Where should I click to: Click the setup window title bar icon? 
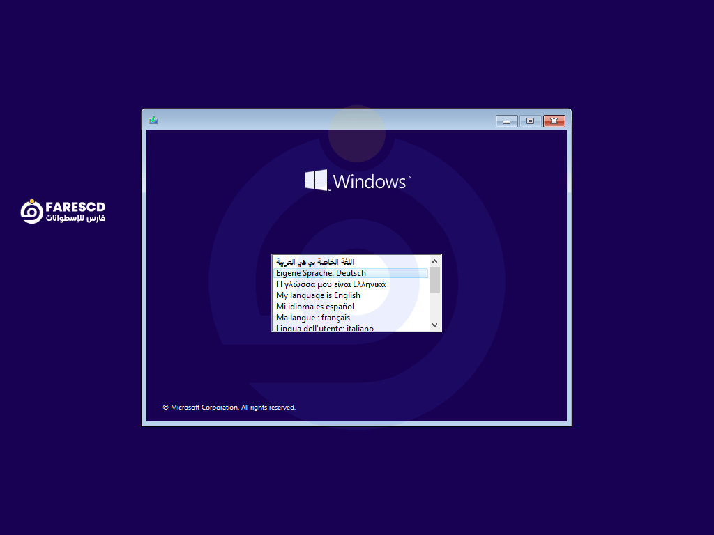click(153, 120)
